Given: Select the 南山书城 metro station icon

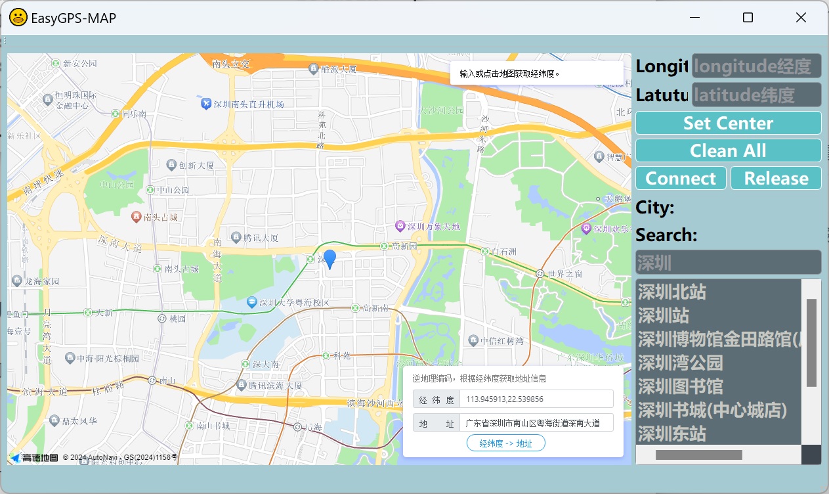Looking at the screenshot, I should [x=190, y=425].
